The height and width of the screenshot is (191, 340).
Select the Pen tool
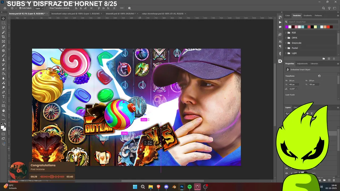click(3, 92)
